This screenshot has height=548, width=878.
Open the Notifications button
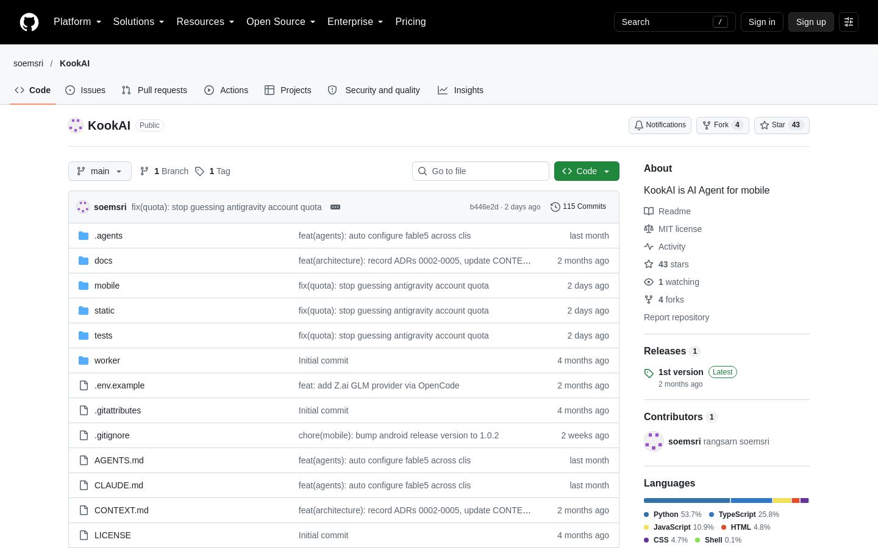(660, 125)
